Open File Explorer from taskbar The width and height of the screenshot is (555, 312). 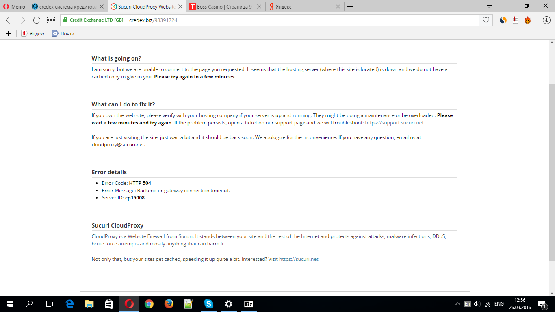[89, 304]
